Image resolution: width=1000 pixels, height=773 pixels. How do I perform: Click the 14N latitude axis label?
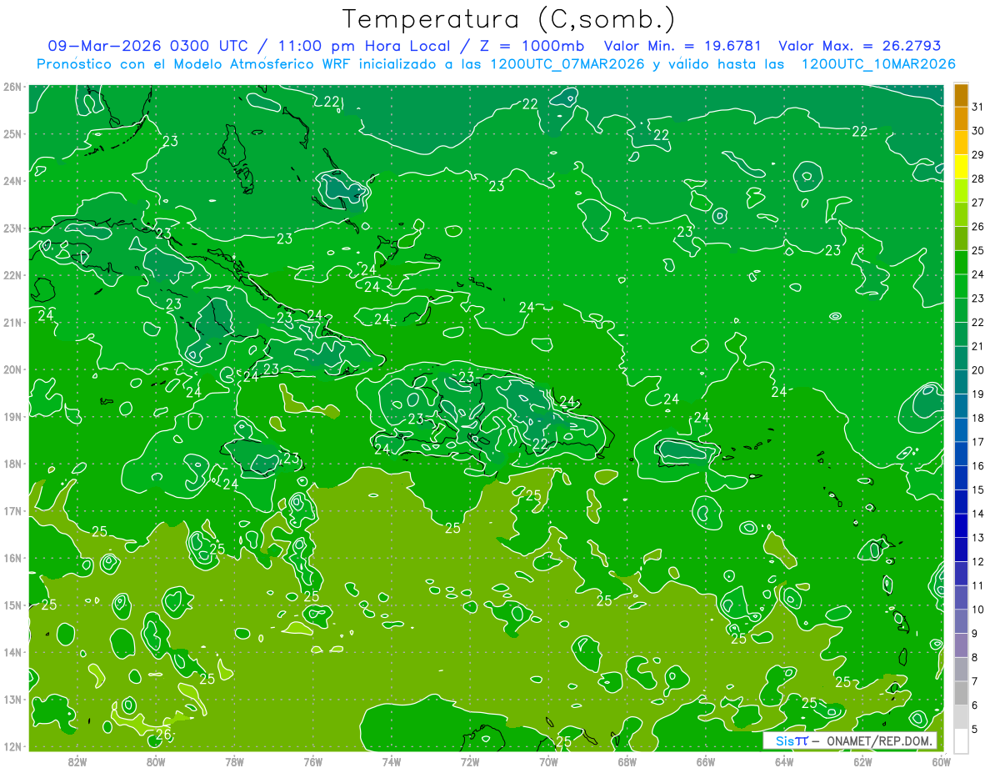click(x=12, y=652)
